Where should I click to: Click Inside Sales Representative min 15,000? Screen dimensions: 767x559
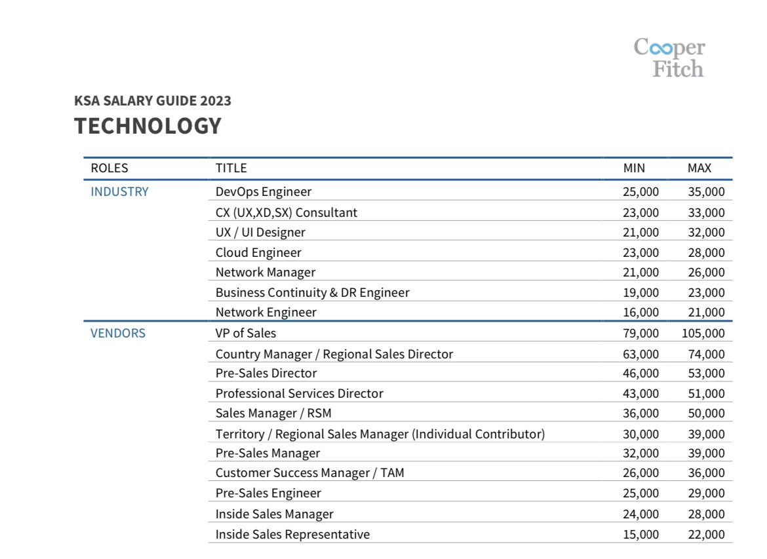[640, 535]
